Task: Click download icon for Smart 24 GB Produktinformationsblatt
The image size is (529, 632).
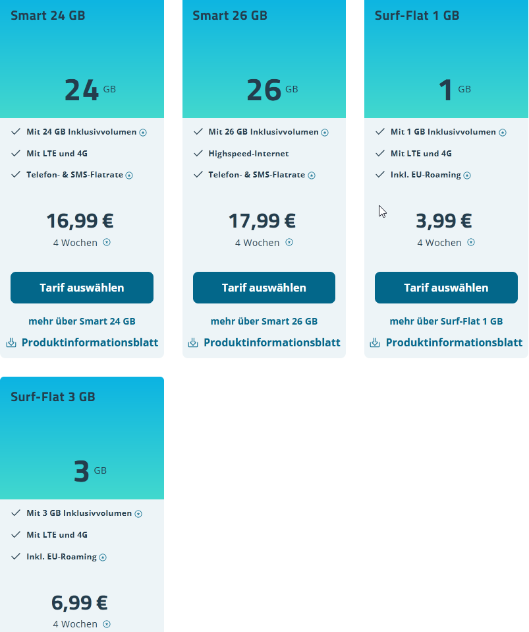Action: [x=11, y=343]
